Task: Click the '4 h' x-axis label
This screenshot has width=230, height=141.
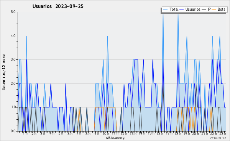Action: tap(52, 133)
